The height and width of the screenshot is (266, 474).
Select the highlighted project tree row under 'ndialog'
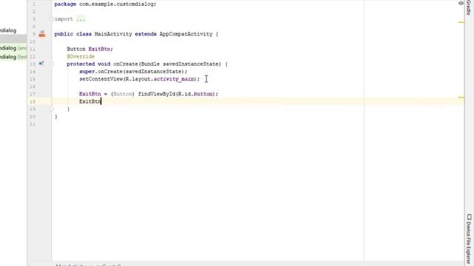(x=13, y=38)
